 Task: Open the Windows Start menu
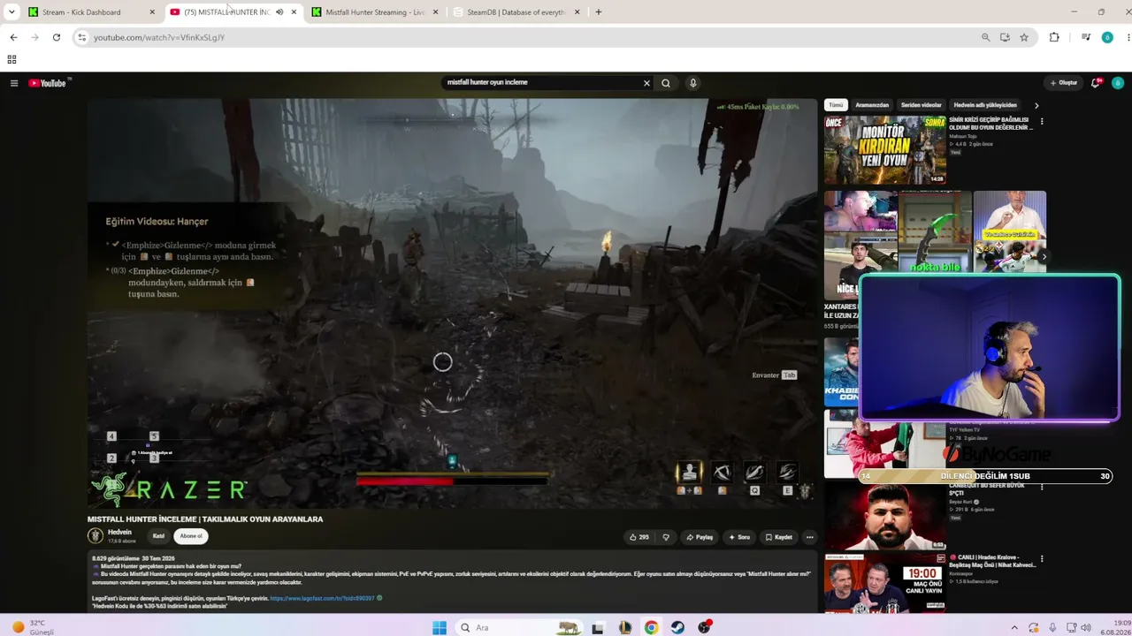(440, 628)
